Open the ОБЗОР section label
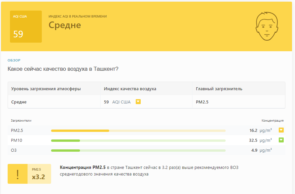 [x=14, y=60]
